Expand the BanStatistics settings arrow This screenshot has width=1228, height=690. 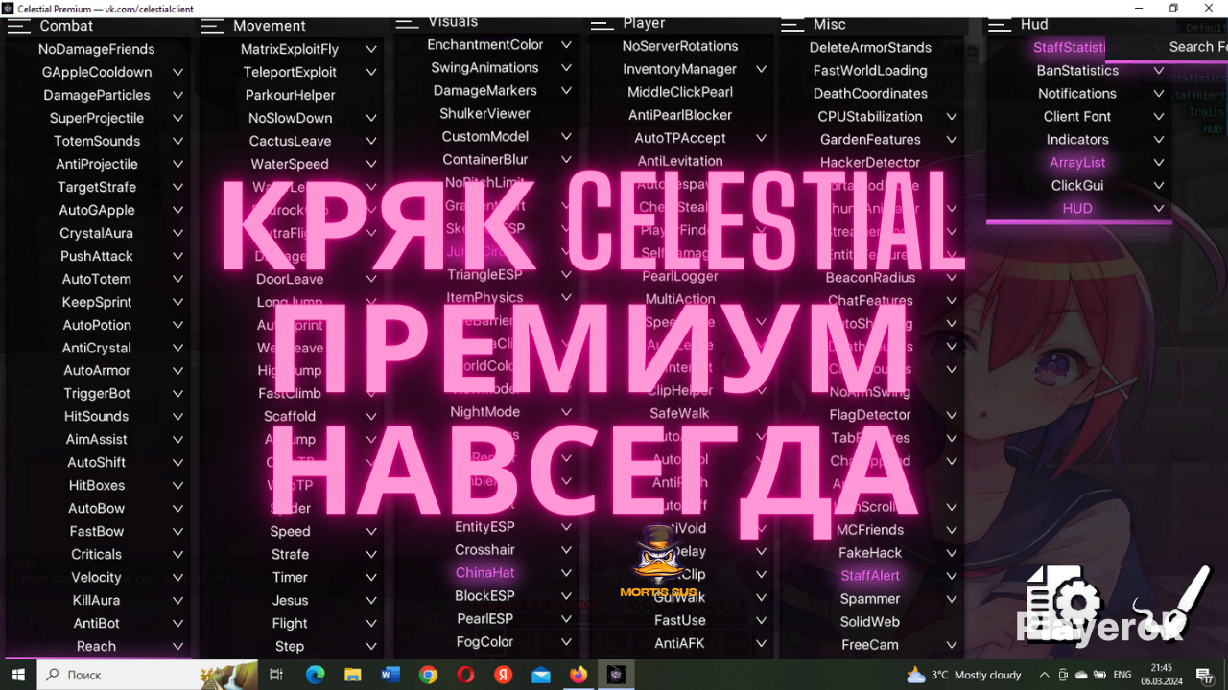click(x=1159, y=71)
